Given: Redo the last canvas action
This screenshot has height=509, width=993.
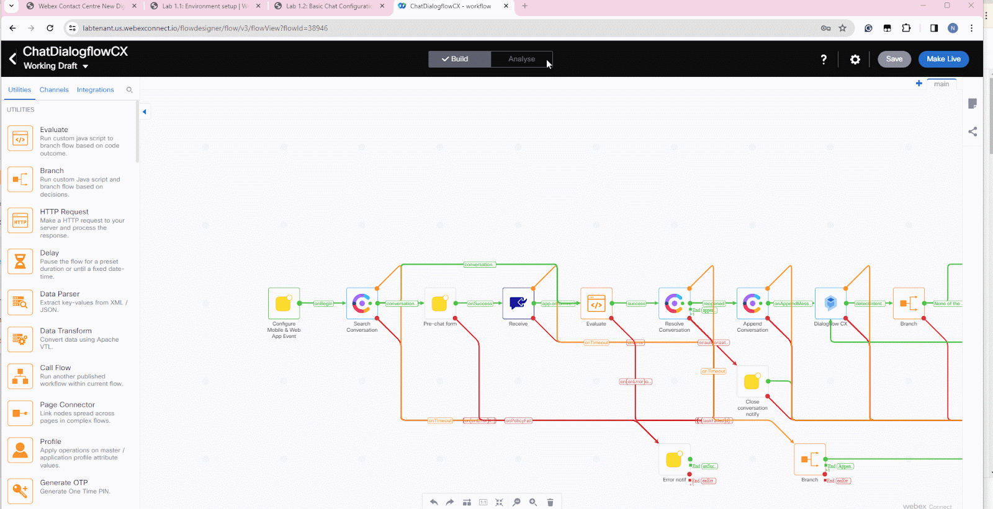Looking at the screenshot, I should click(450, 502).
